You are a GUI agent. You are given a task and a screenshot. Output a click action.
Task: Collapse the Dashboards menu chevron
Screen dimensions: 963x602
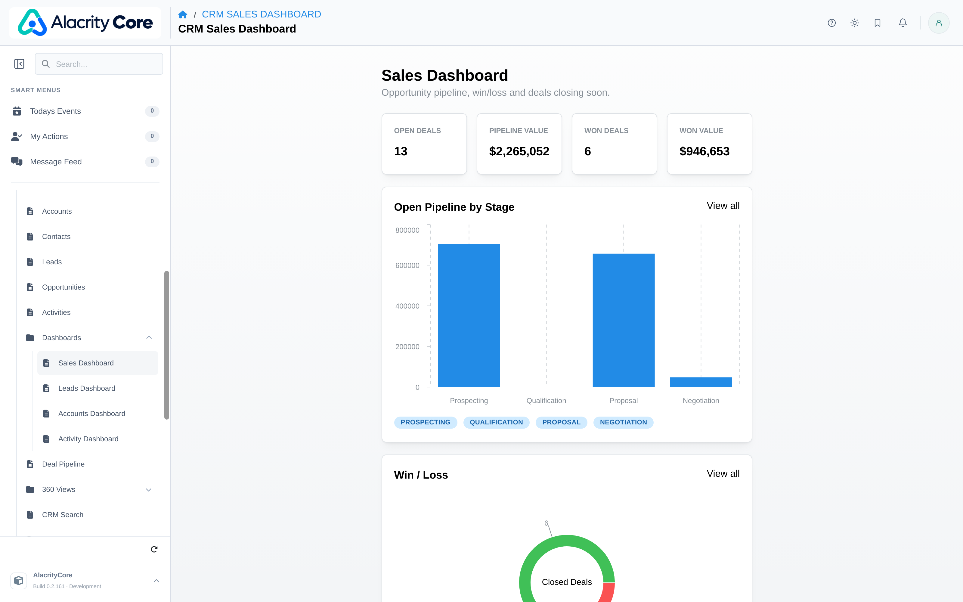(149, 338)
